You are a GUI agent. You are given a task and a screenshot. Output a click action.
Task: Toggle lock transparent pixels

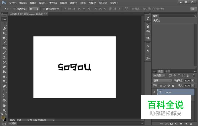pos(161,86)
